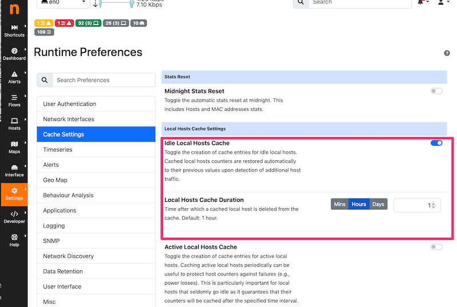Open the SNMP preferences section

click(96, 241)
